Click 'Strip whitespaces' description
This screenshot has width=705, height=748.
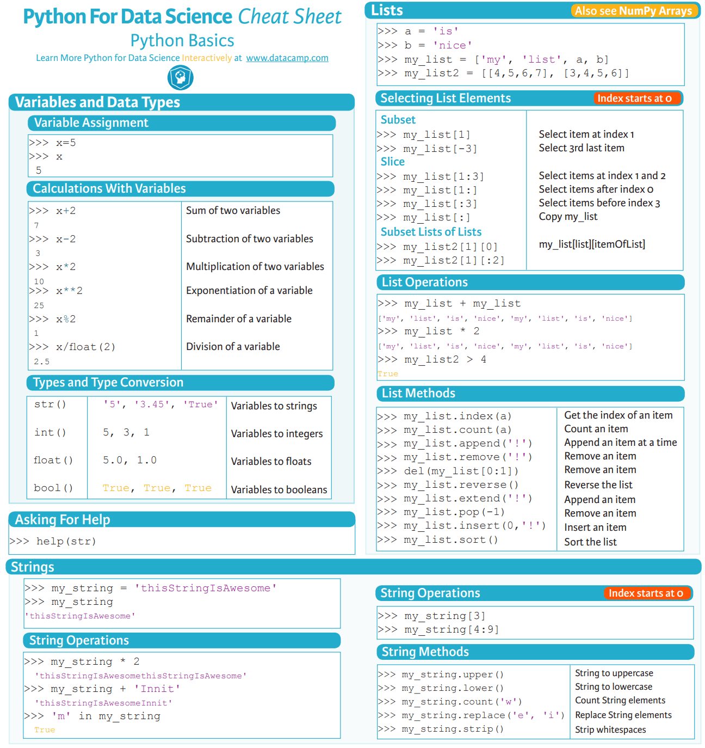610,729
